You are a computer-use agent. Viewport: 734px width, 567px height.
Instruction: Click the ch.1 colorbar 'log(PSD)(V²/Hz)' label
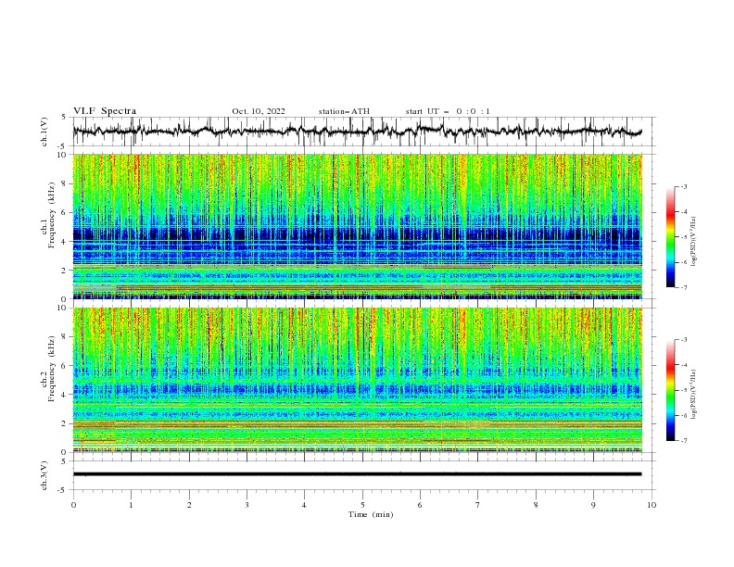(693, 242)
